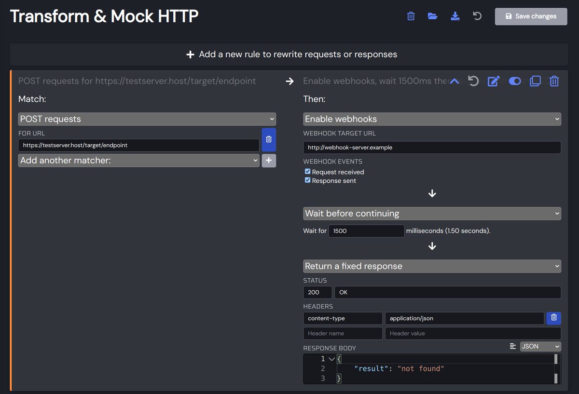This screenshot has width=579, height=394.
Task: Duplicate this rule using the copy icon
Action: pos(535,81)
